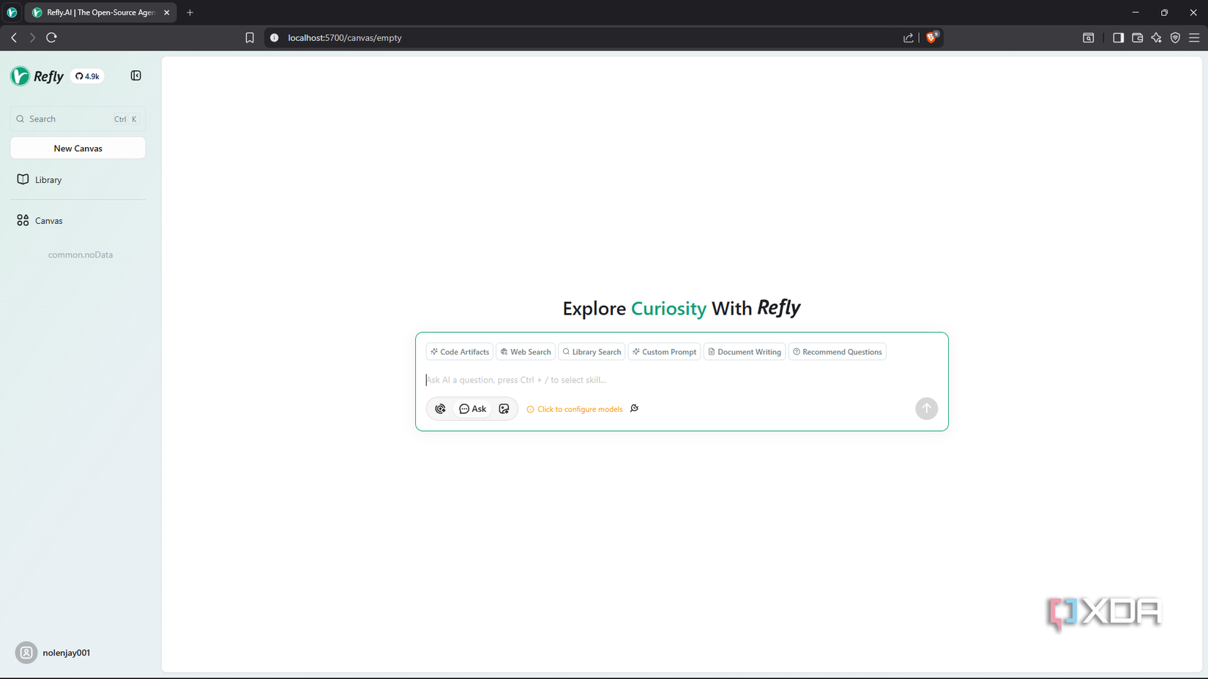This screenshot has height=679, width=1208.
Task: Restore down the browser window
Action: coord(1164,12)
